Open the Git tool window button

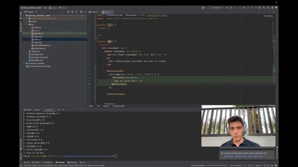82,162
